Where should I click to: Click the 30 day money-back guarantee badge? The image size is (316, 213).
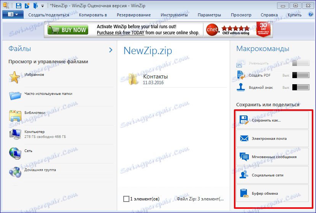click(263, 29)
